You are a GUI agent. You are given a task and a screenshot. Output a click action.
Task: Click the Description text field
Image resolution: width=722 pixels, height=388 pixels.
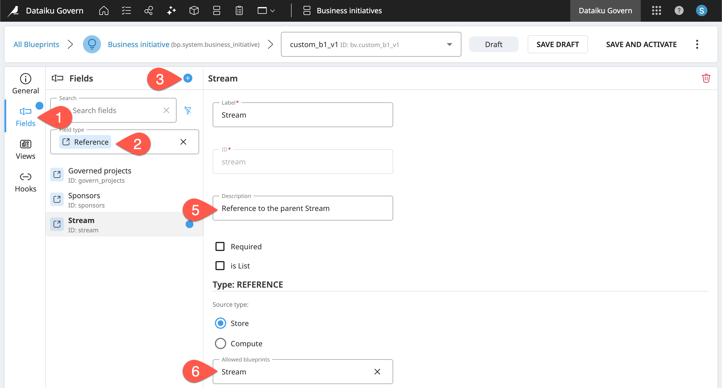303,208
